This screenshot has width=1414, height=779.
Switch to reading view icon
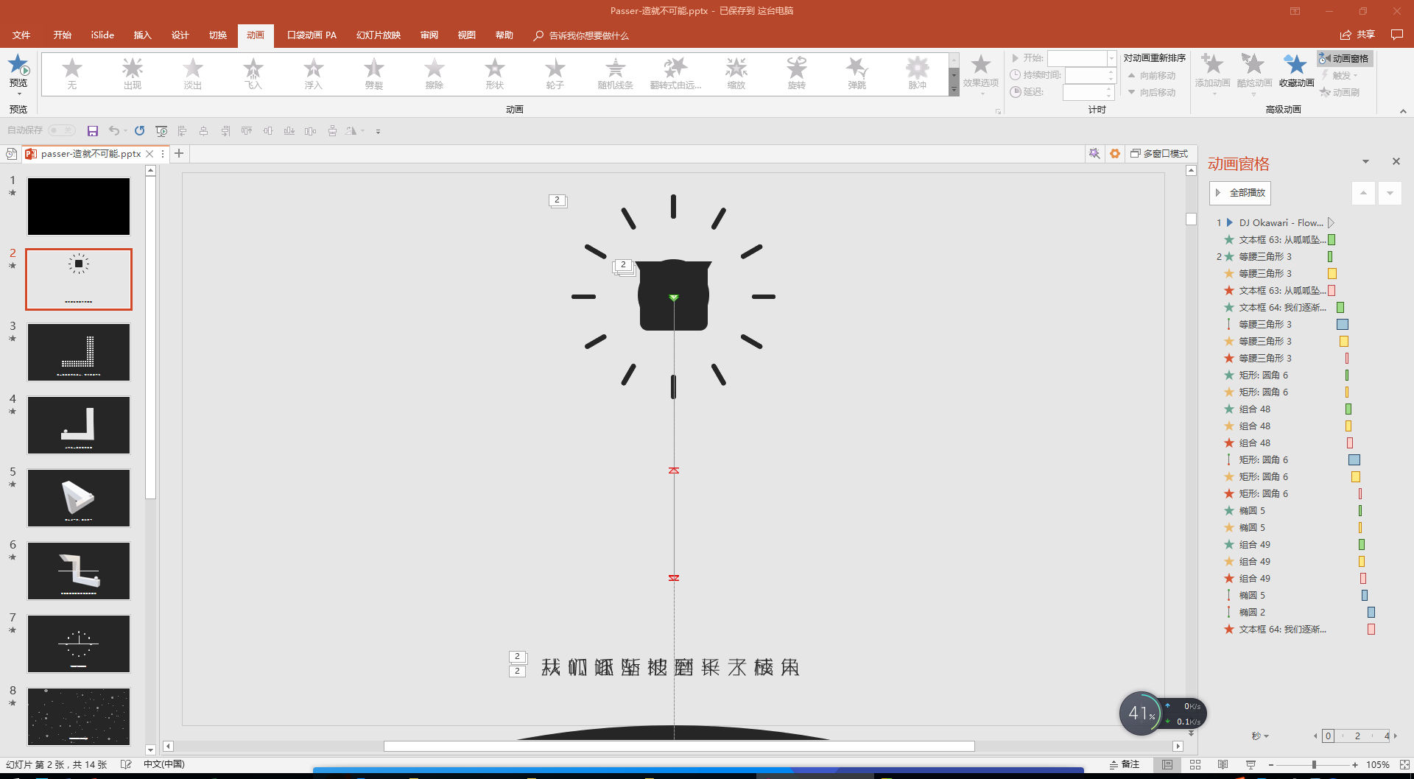[1223, 765]
